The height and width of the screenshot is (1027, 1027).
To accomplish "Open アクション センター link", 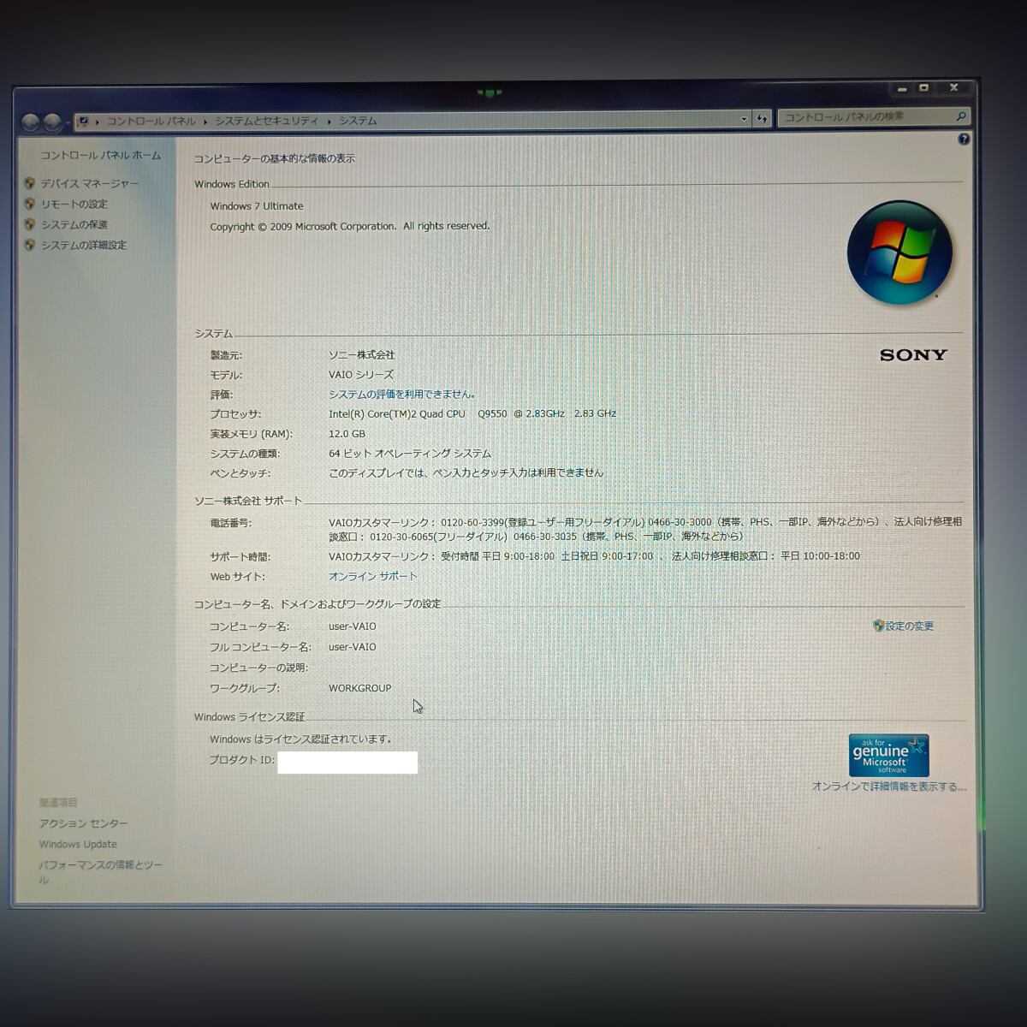I will (x=83, y=823).
